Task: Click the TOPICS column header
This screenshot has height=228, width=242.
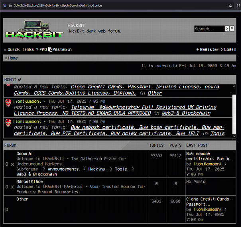Action: coord(157,145)
